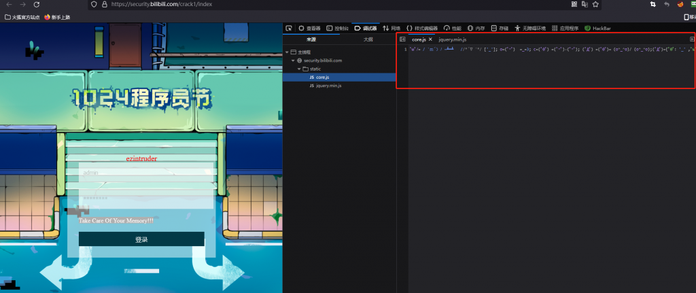The width and height of the screenshot is (696, 293).
Task: Select the 来源 sources sub-tab
Action: pyautogui.click(x=311, y=39)
